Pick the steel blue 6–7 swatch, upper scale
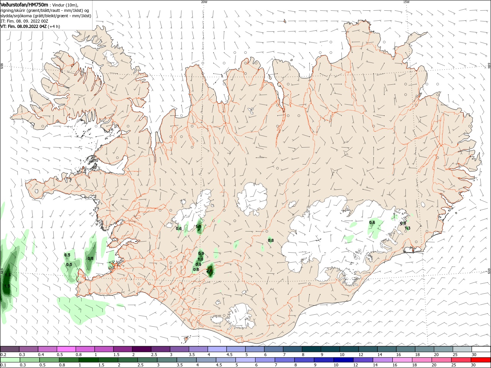This screenshot has width=491, height=368. tap(273, 349)
